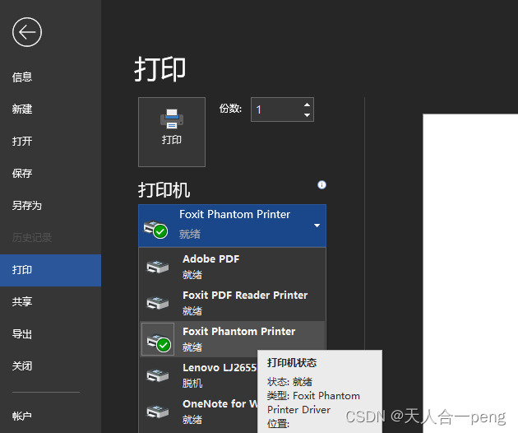Select 保存 in the sidebar
The width and height of the screenshot is (518, 433).
22,174
